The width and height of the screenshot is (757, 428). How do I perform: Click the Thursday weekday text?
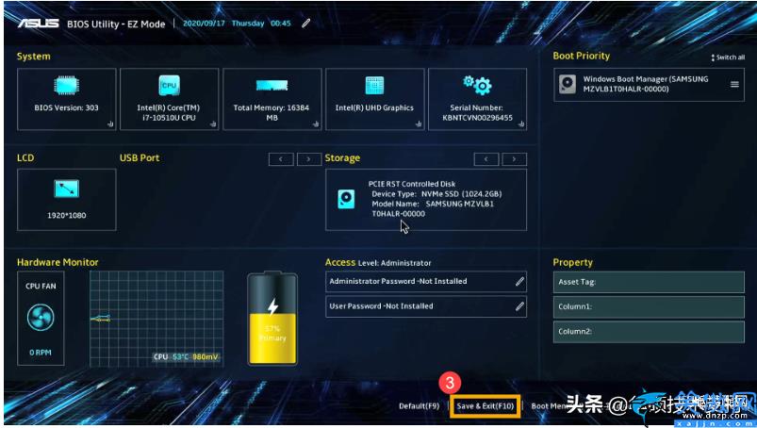[248, 24]
